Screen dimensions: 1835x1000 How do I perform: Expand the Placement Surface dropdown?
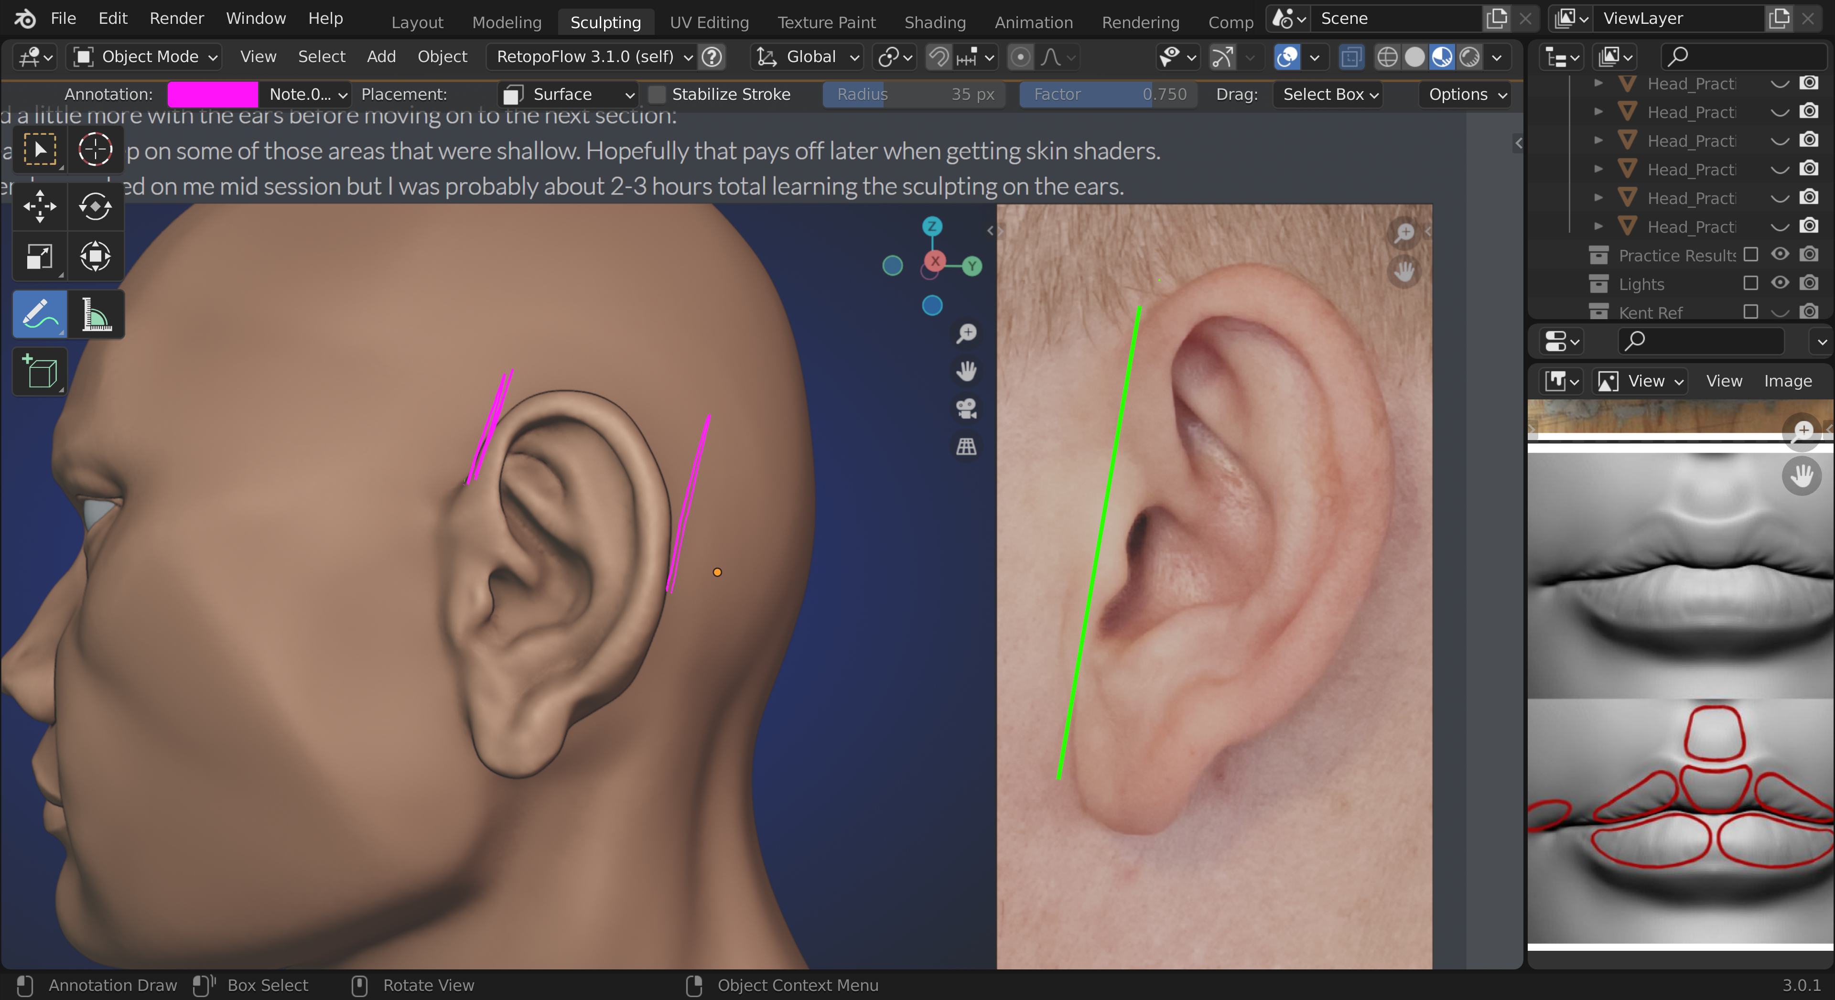point(568,94)
